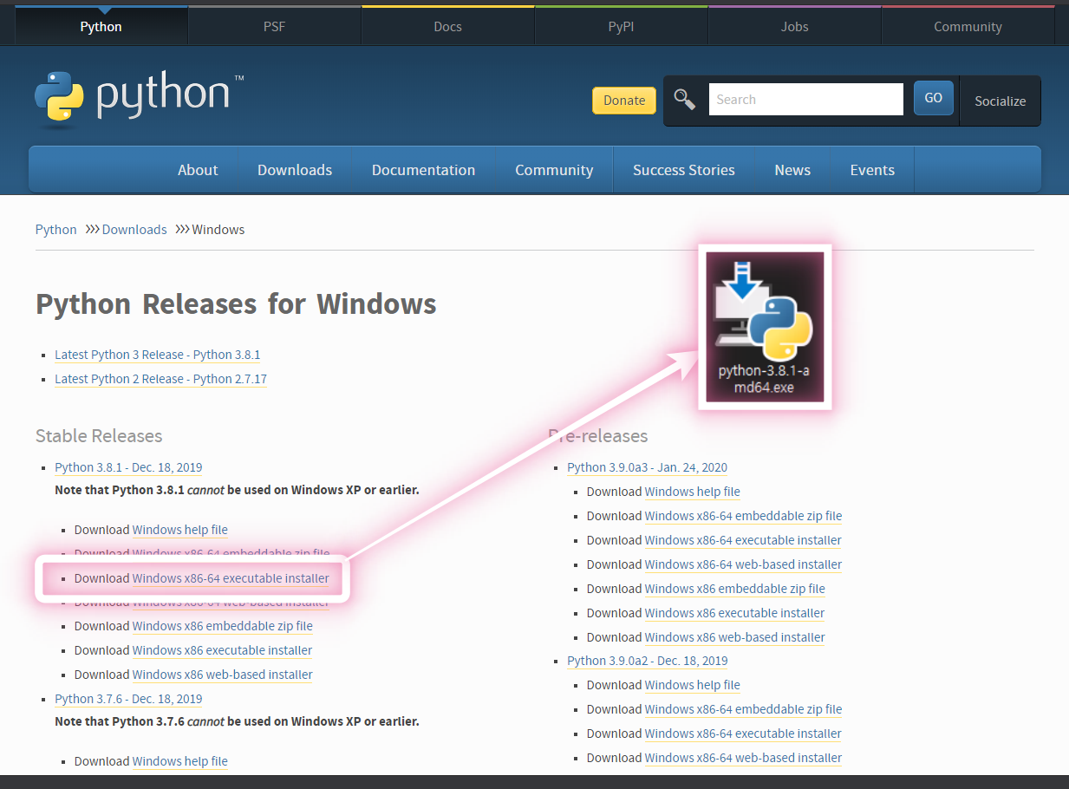Download Python 3.9.0a3 x86 embeddable zip file
The image size is (1069, 789).
735,589
